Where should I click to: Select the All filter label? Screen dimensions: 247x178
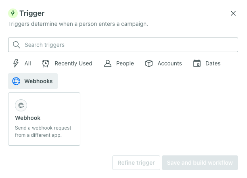point(27,63)
